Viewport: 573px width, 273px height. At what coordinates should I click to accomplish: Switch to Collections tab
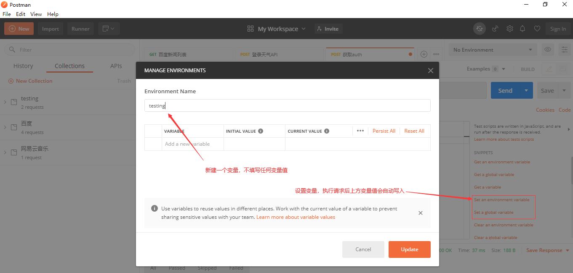pyautogui.click(x=69, y=66)
